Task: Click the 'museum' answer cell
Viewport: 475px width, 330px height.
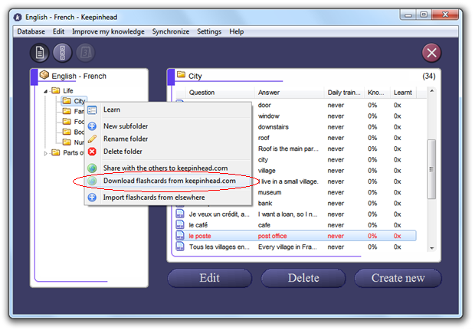Action: (270, 192)
